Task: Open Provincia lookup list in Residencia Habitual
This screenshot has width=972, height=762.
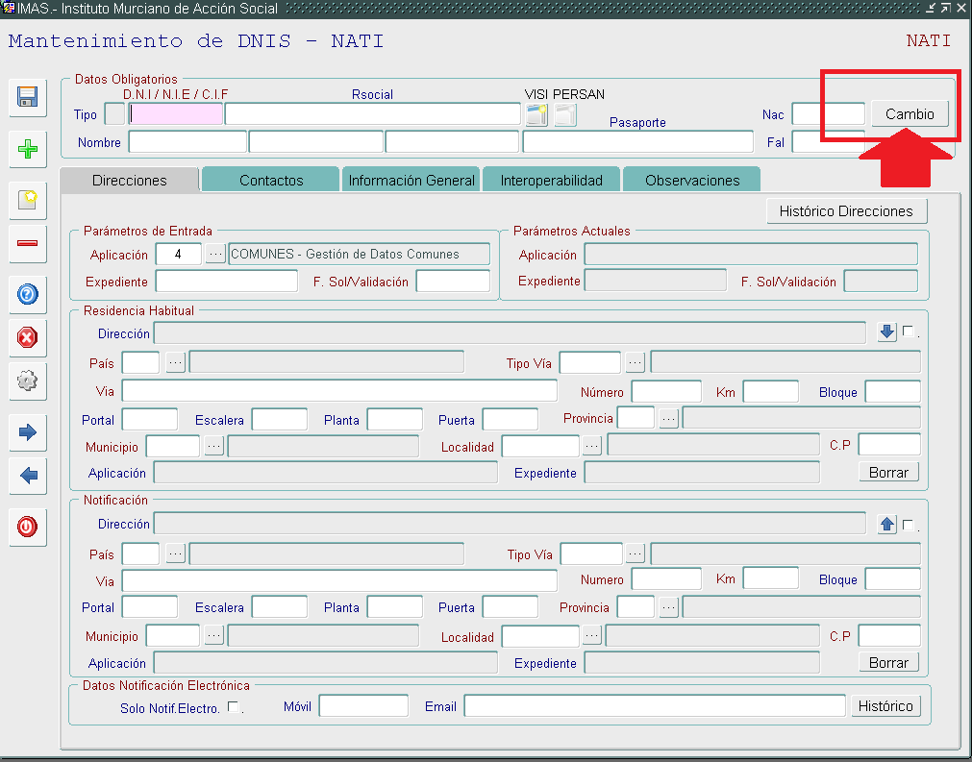Action: (x=668, y=418)
